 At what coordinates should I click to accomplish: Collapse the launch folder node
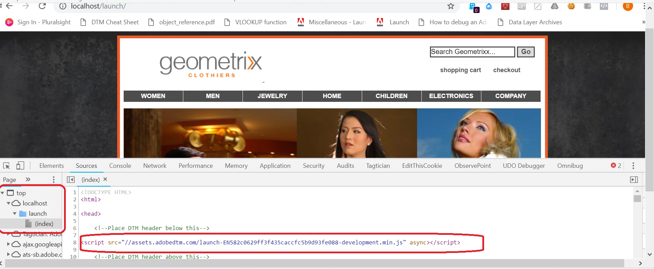pyautogui.click(x=15, y=213)
